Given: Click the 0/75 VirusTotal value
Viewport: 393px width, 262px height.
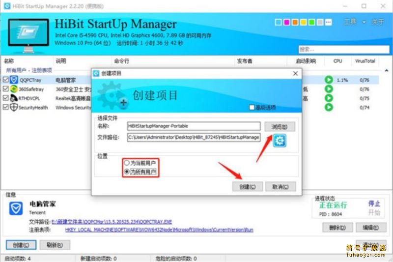Looking at the screenshot, I should coord(365,98).
